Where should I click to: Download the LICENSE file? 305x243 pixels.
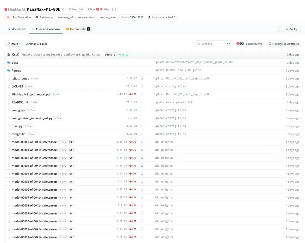[142, 86]
